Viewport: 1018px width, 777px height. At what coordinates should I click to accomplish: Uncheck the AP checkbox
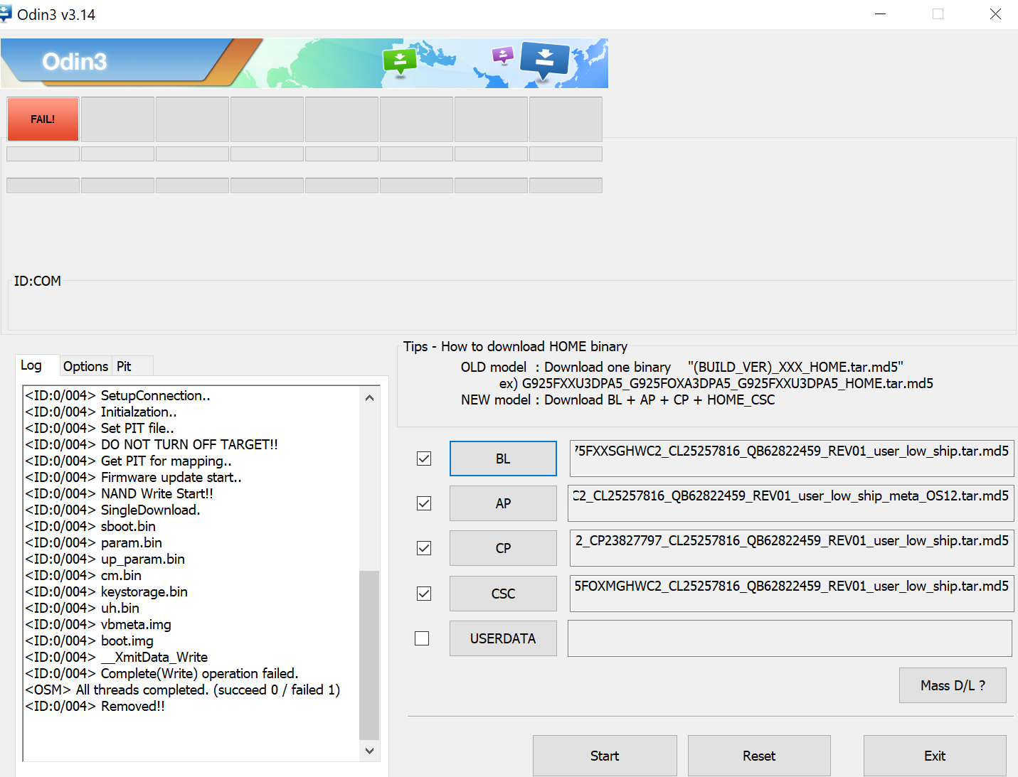coord(424,503)
